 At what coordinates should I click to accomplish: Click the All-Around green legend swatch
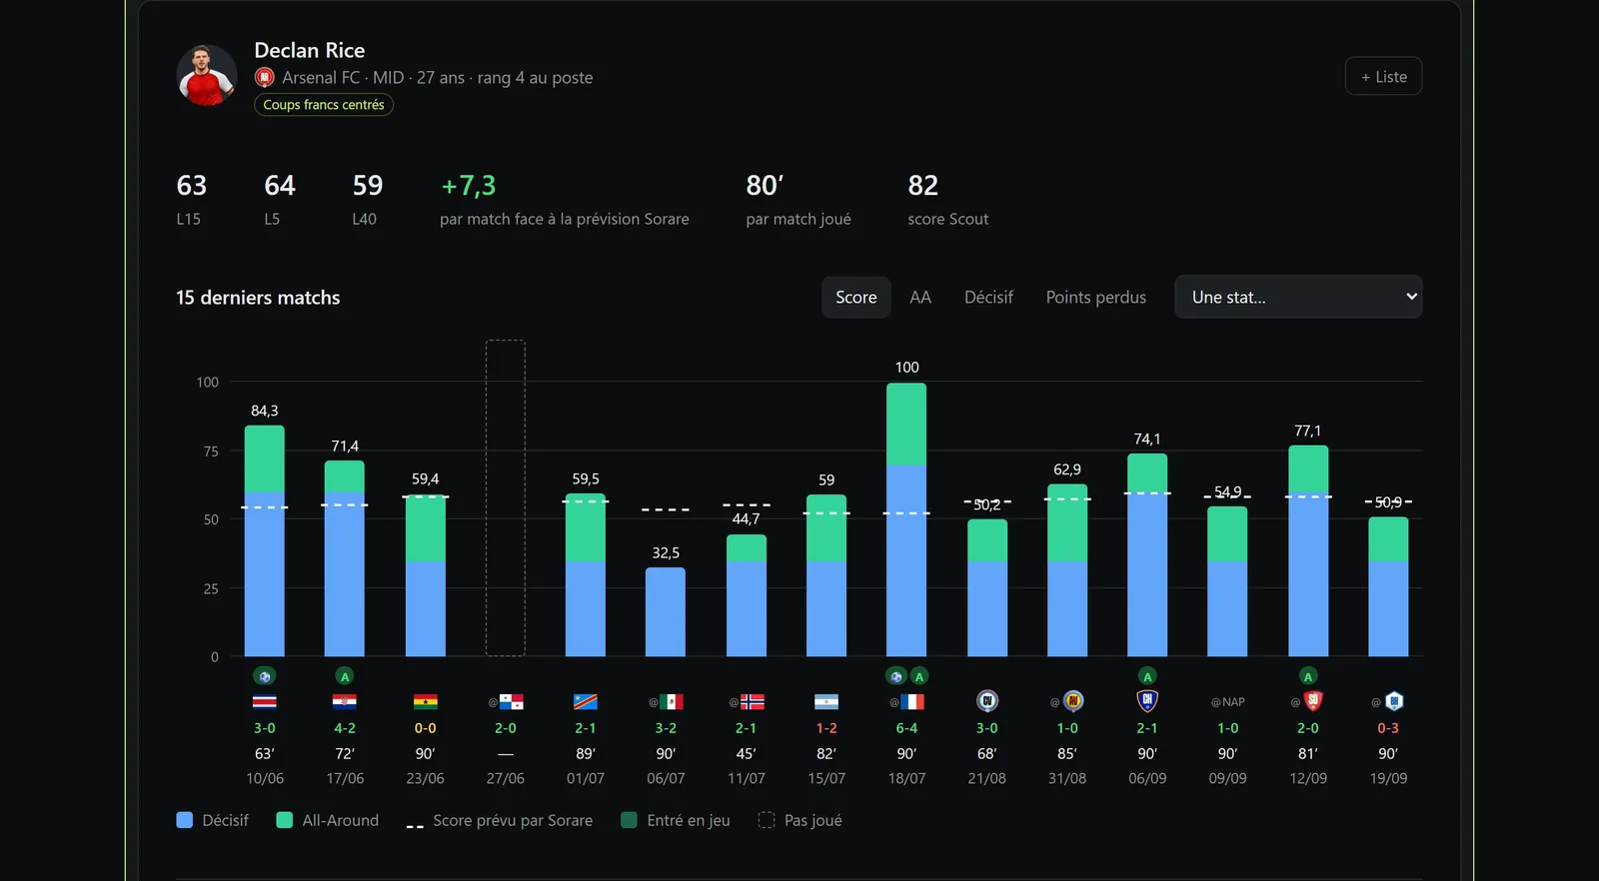(285, 820)
